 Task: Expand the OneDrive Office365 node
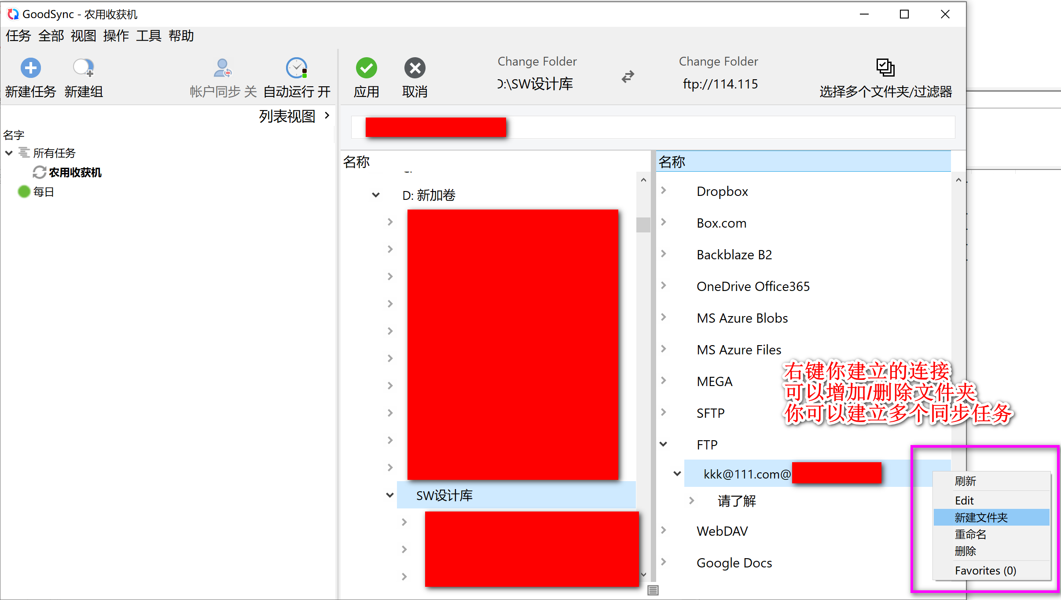pos(664,285)
